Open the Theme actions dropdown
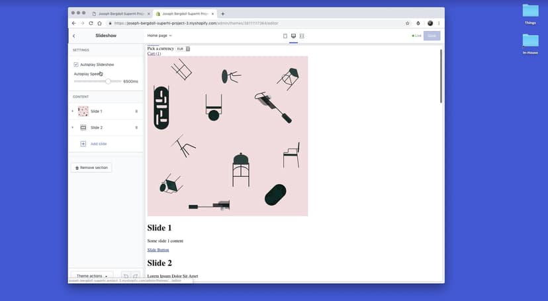548x301 pixels. [91, 276]
